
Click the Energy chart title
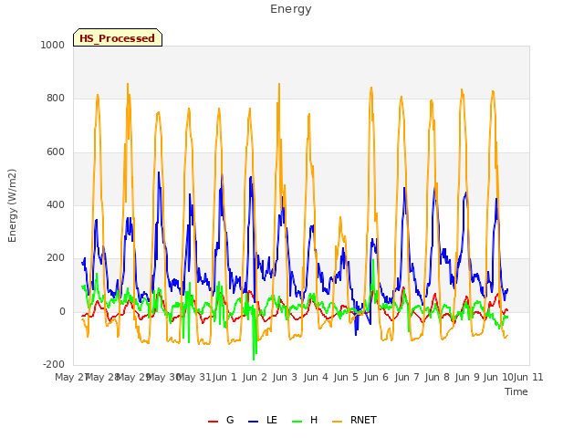point(291,9)
